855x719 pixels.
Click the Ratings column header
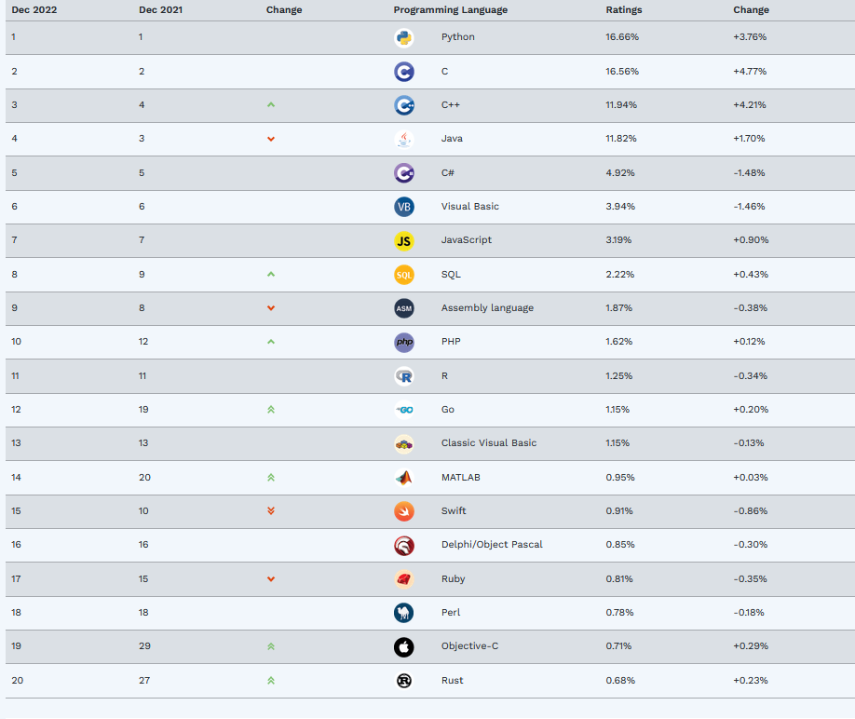(624, 10)
